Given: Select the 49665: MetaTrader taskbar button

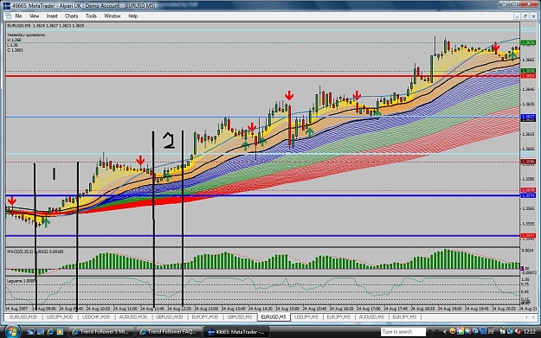Looking at the screenshot, I should tap(236, 332).
